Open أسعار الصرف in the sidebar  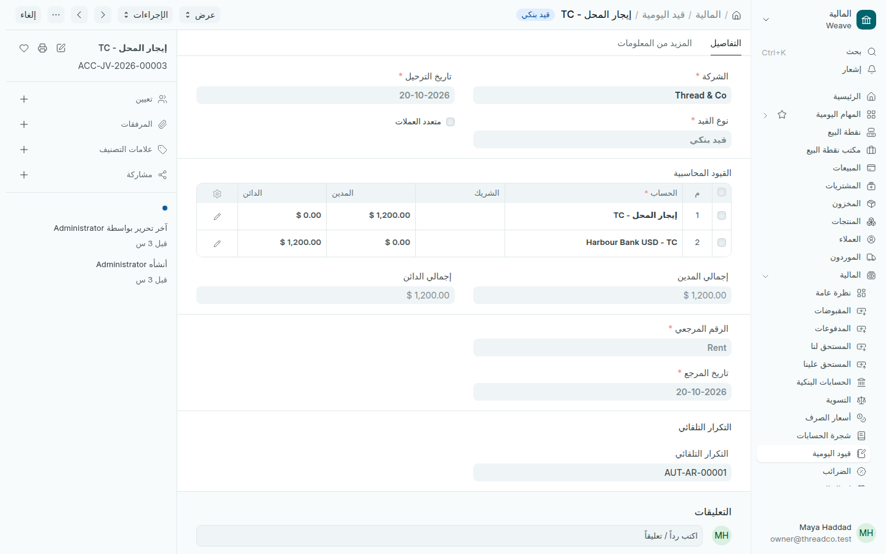[814, 418]
